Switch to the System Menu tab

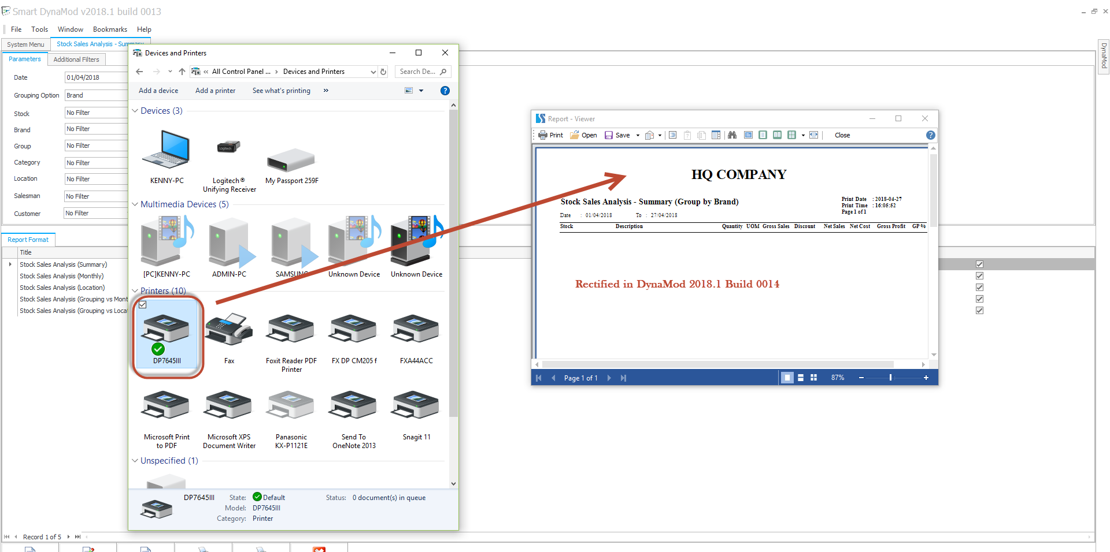click(25, 44)
